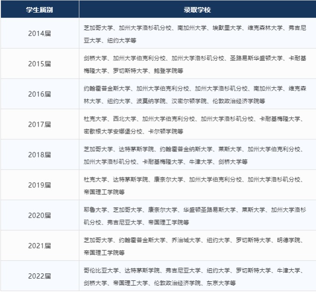Viewport: 316px width, 293px height.
Task: Select the 2015届 row label
Action: coord(39,64)
